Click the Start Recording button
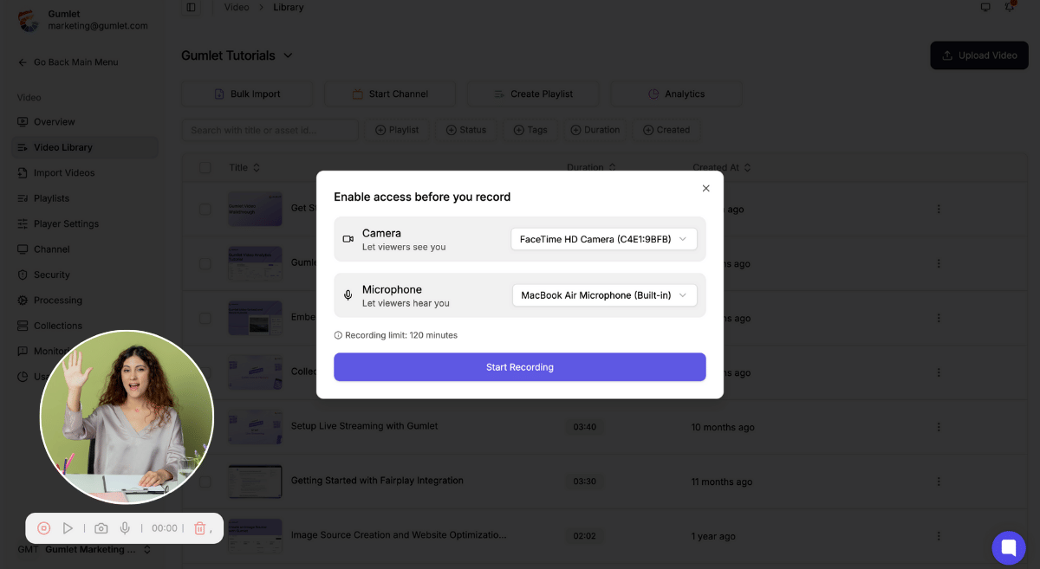The image size is (1040, 569). [x=519, y=367]
